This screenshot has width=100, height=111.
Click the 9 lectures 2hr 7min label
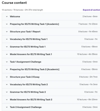click(x=88, y=77)
